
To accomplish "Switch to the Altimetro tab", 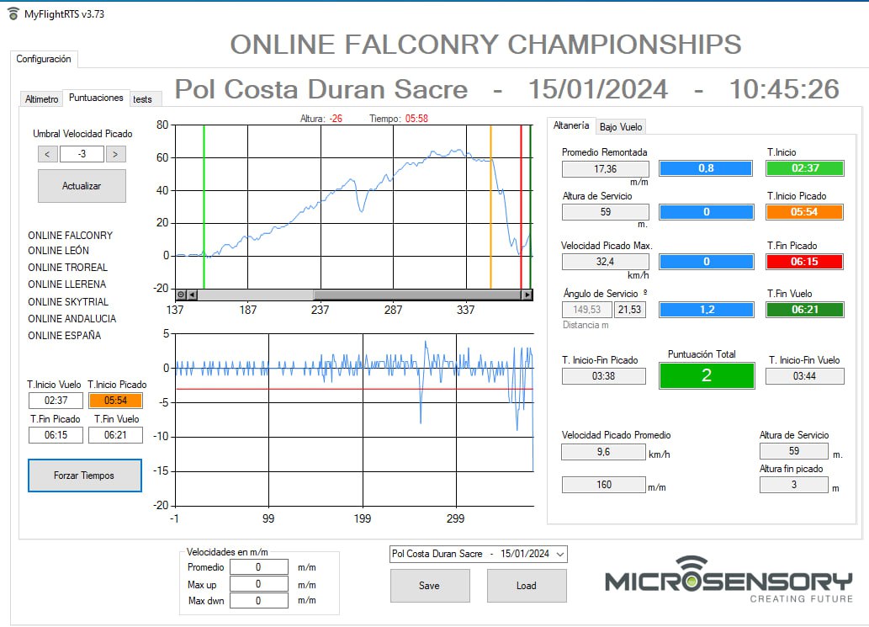I will point(41,98).
